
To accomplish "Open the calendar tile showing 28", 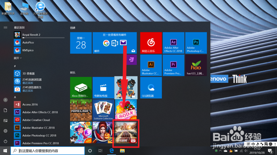I will 81,43.
